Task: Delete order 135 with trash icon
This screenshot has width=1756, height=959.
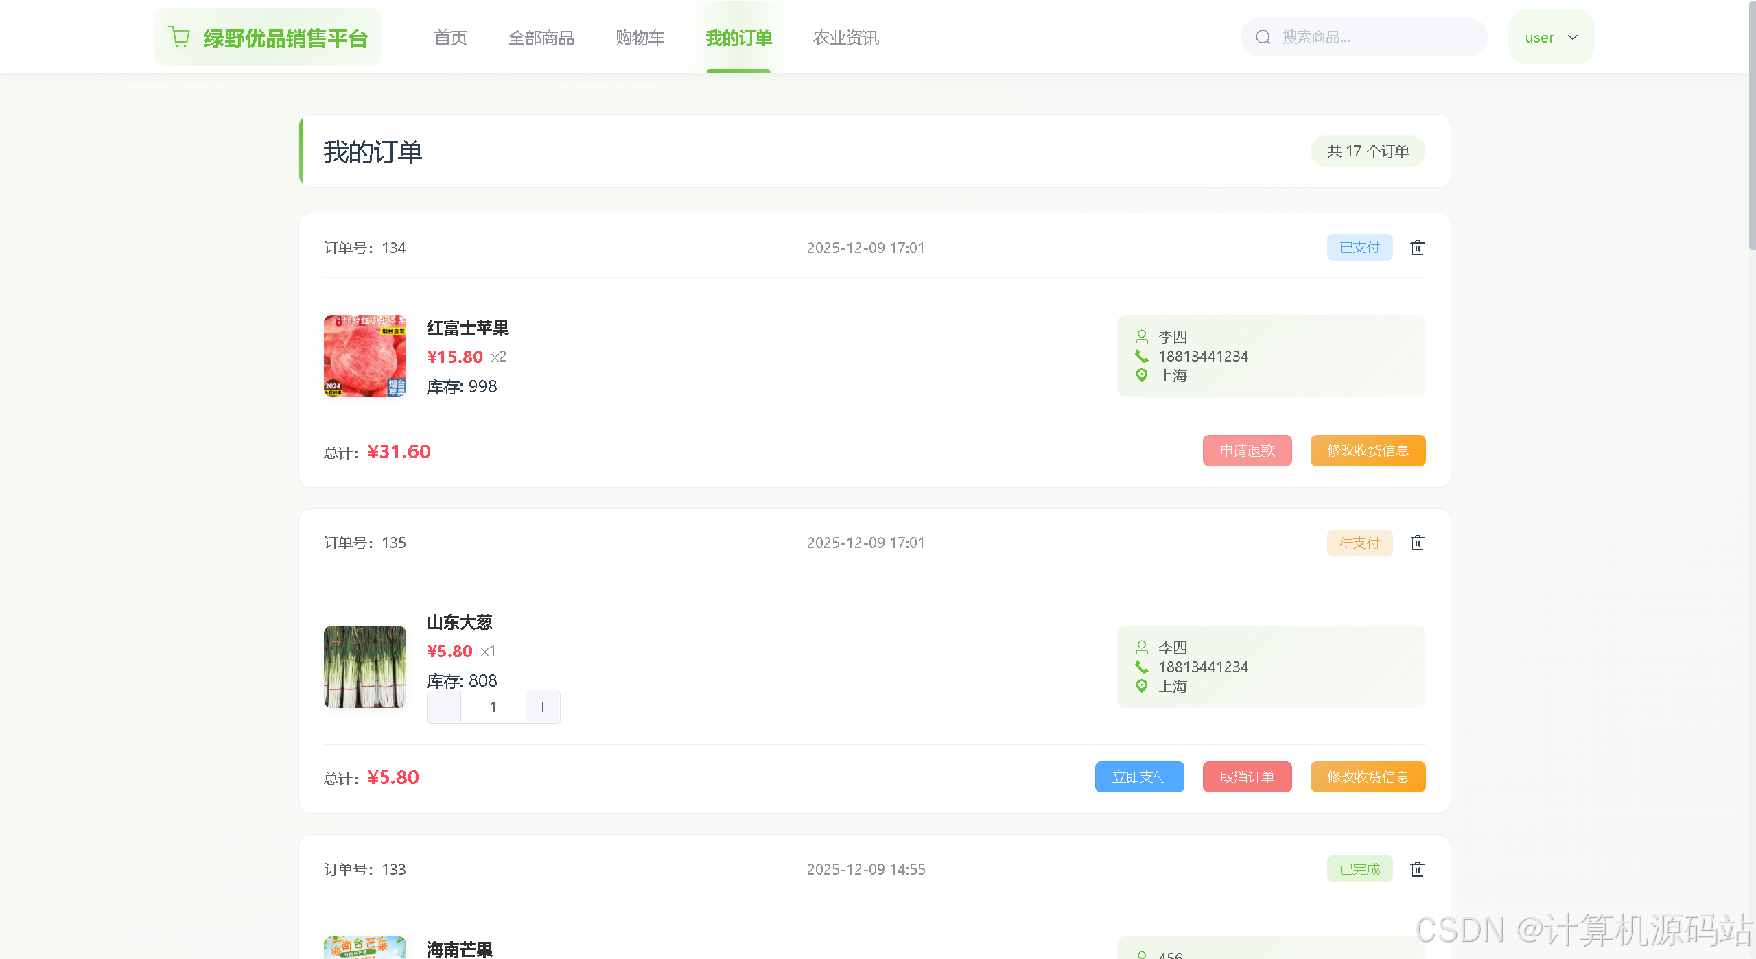Action: [x=1418, y=543]
